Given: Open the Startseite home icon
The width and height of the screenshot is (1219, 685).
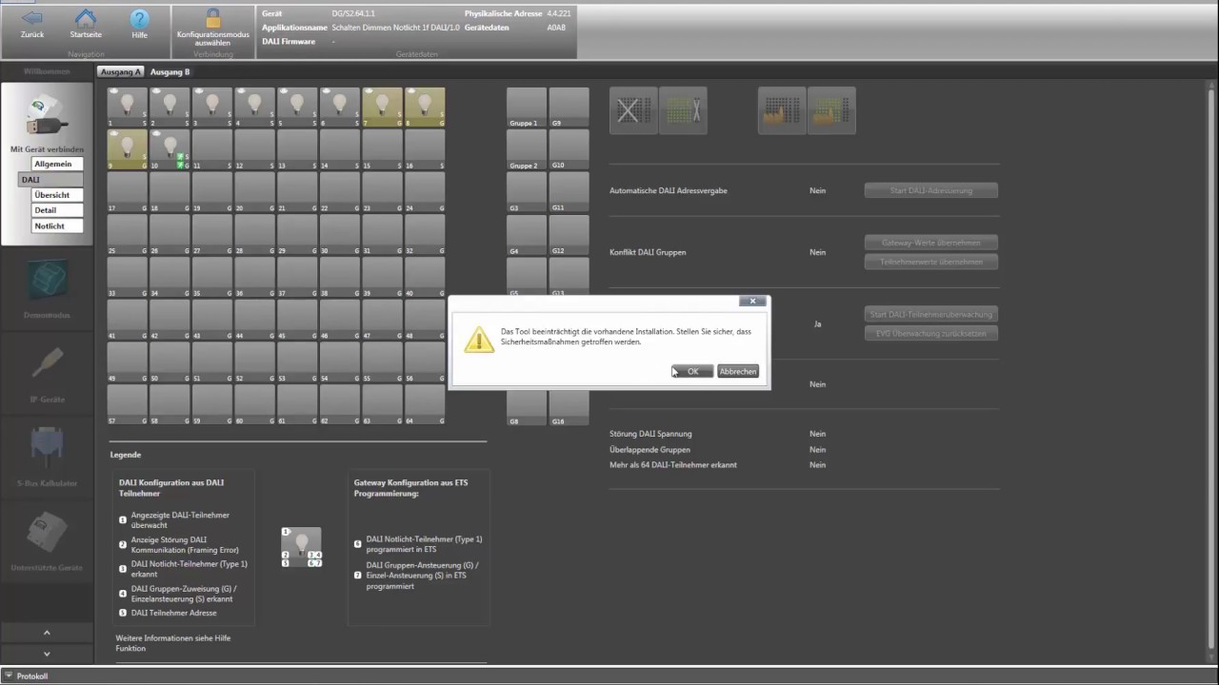Looking at the screenshot, I should click(x=85, y=19).
